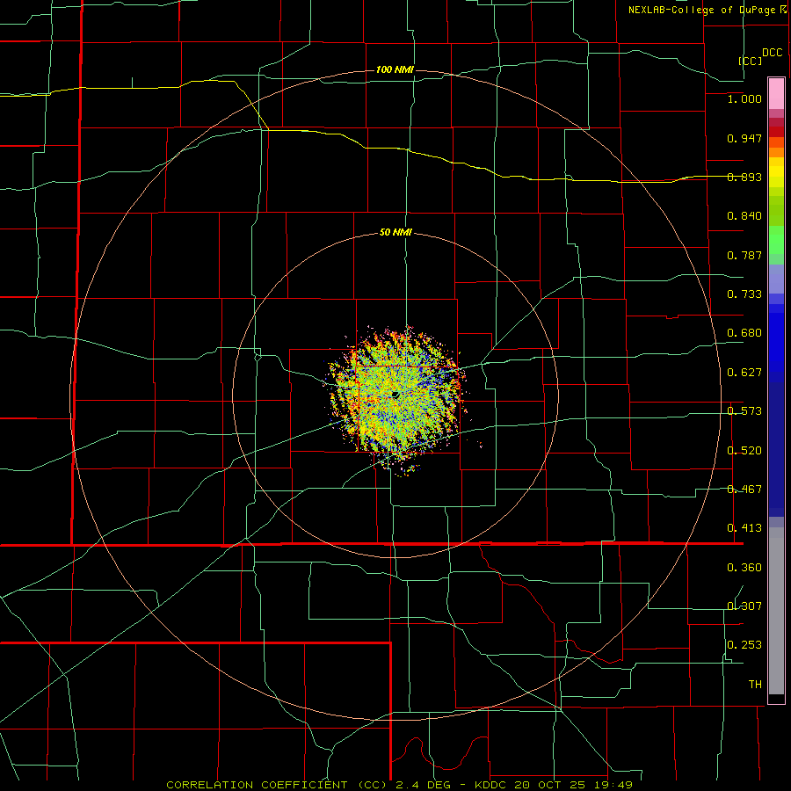
Task: Click the 50 NMI range ring label
Action: pos(395,232)
